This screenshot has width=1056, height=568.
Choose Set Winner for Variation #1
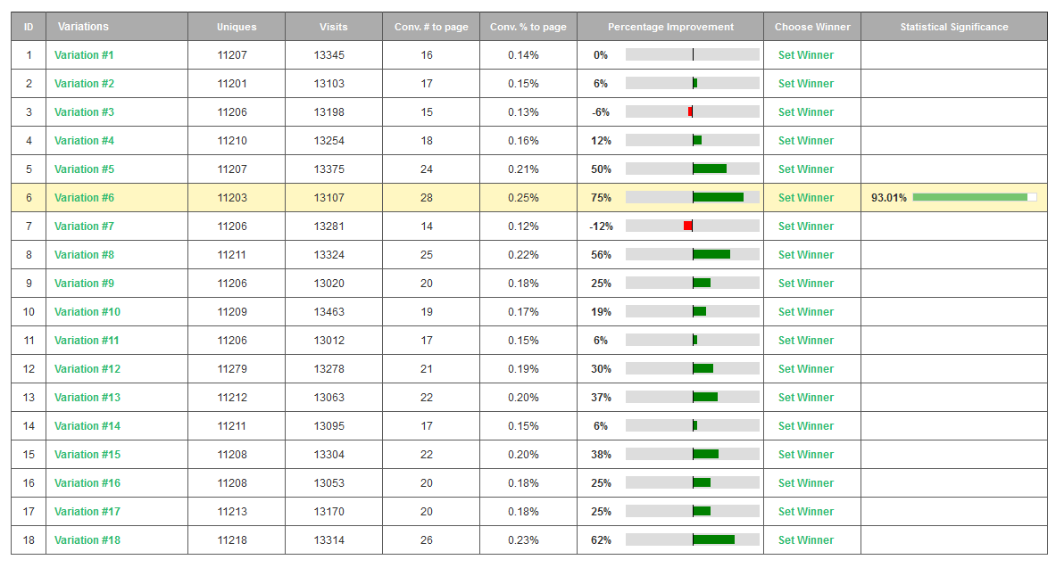pos(805,55)
